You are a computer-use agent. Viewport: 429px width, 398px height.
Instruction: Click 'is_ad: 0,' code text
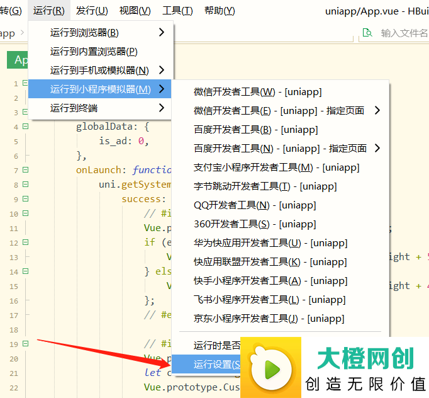[124, 141]
